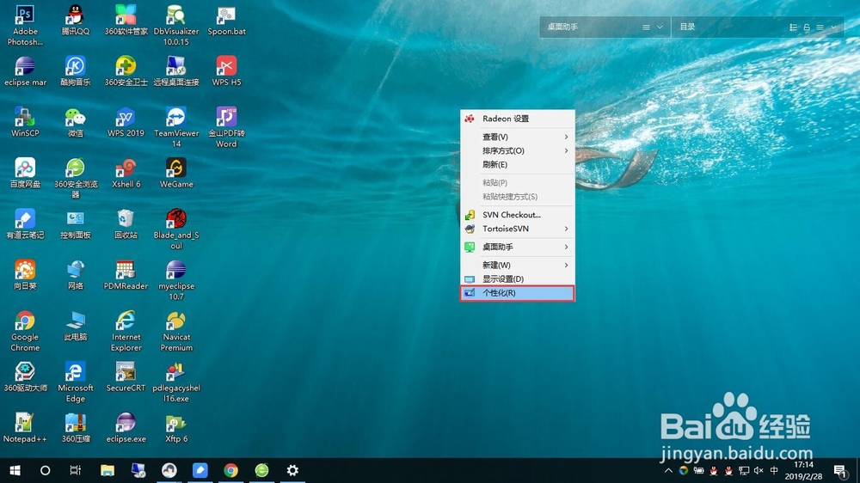Open File Explorer from taskbar

(107, 470)
